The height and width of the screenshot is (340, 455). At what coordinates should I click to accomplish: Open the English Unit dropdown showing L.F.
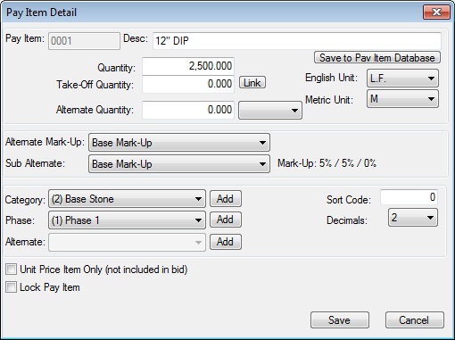coord(402,79)
